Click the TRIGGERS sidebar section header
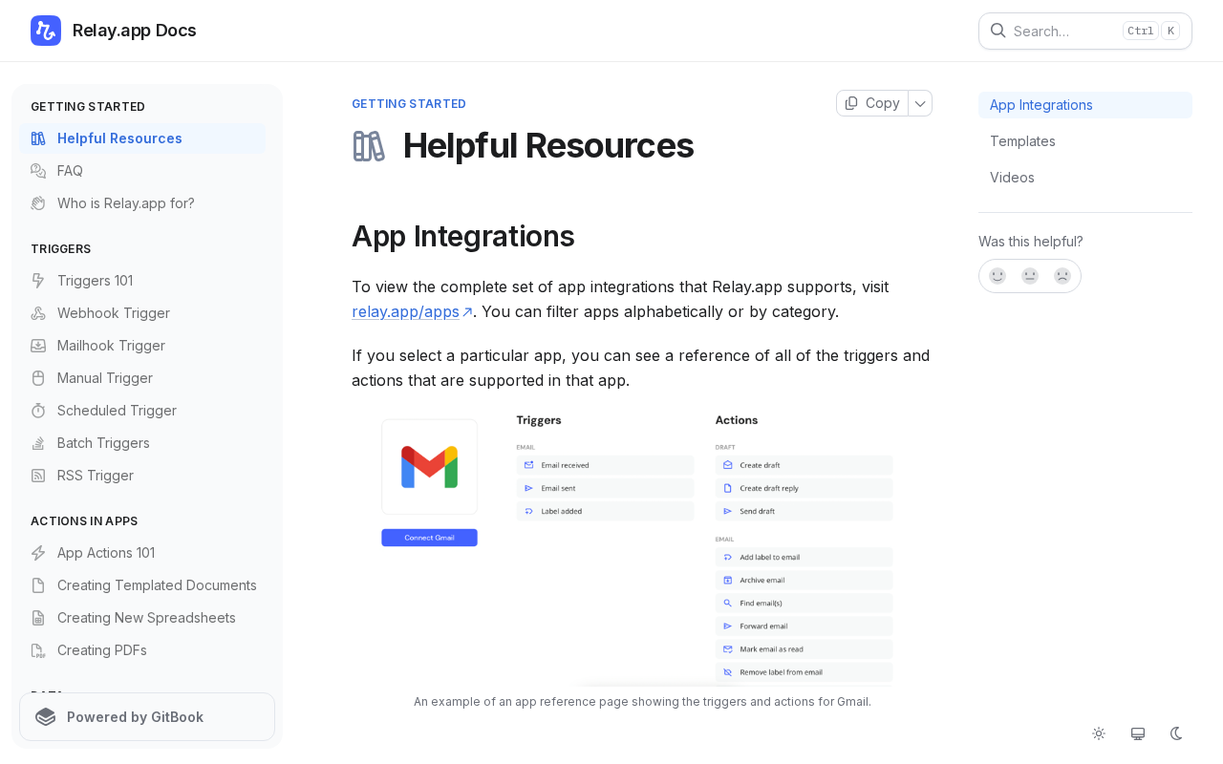The height and width of the screenshot is (764, 1223). pyautogui.click(x=61, y=249)
